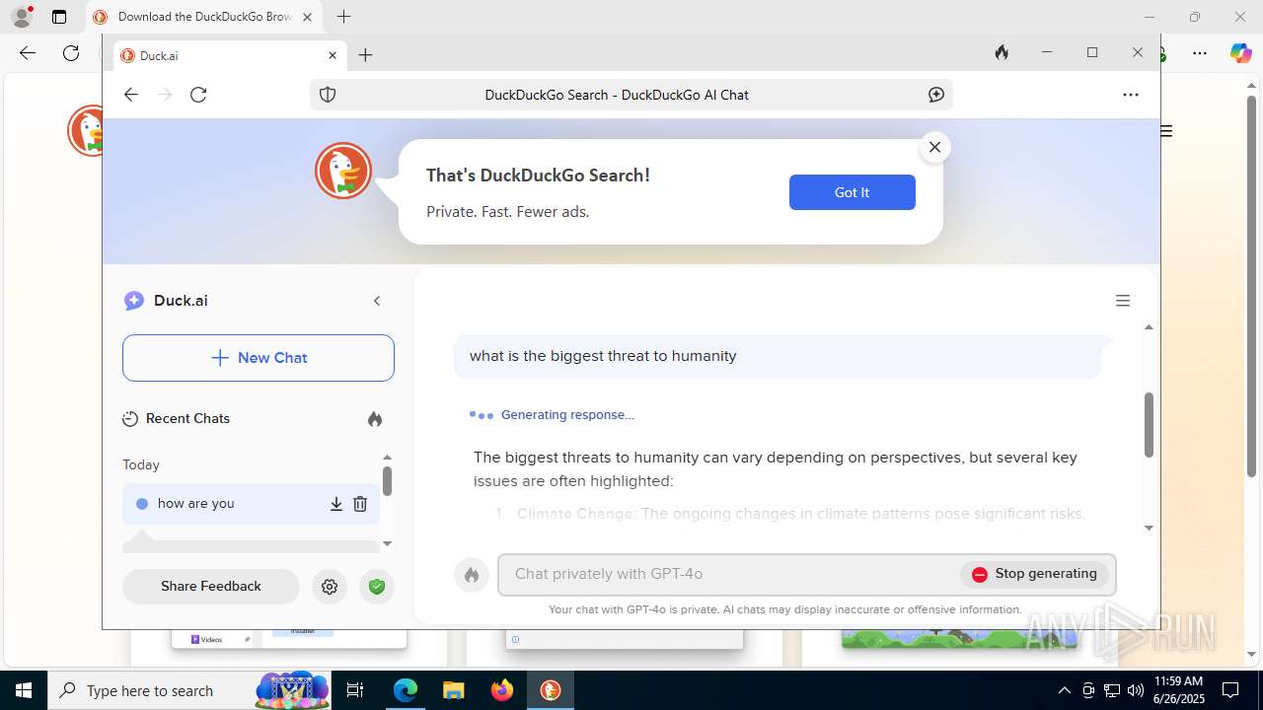Open Microsoft Edge from taskbar
The height and width of the screenshot is (710, 1263).
tap(406, 690)
